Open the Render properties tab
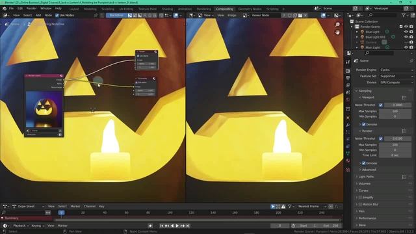The image size is (416, 234). tap(348, 71)
